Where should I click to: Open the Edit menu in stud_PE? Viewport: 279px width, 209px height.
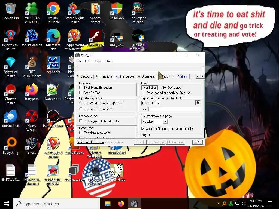pyautogui.click(x=87, y=61)
